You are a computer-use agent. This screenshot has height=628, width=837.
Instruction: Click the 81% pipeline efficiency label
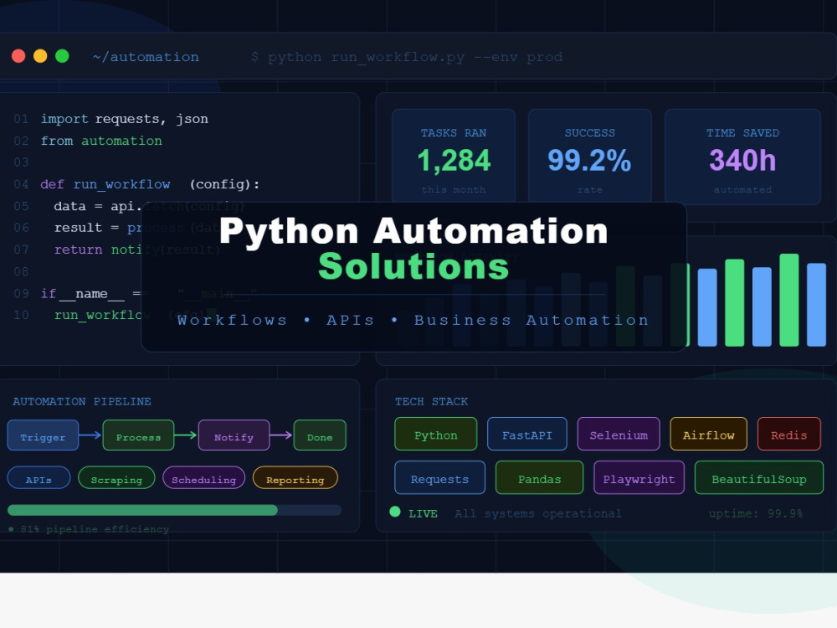pyautogui.click(x=89, y=529)
